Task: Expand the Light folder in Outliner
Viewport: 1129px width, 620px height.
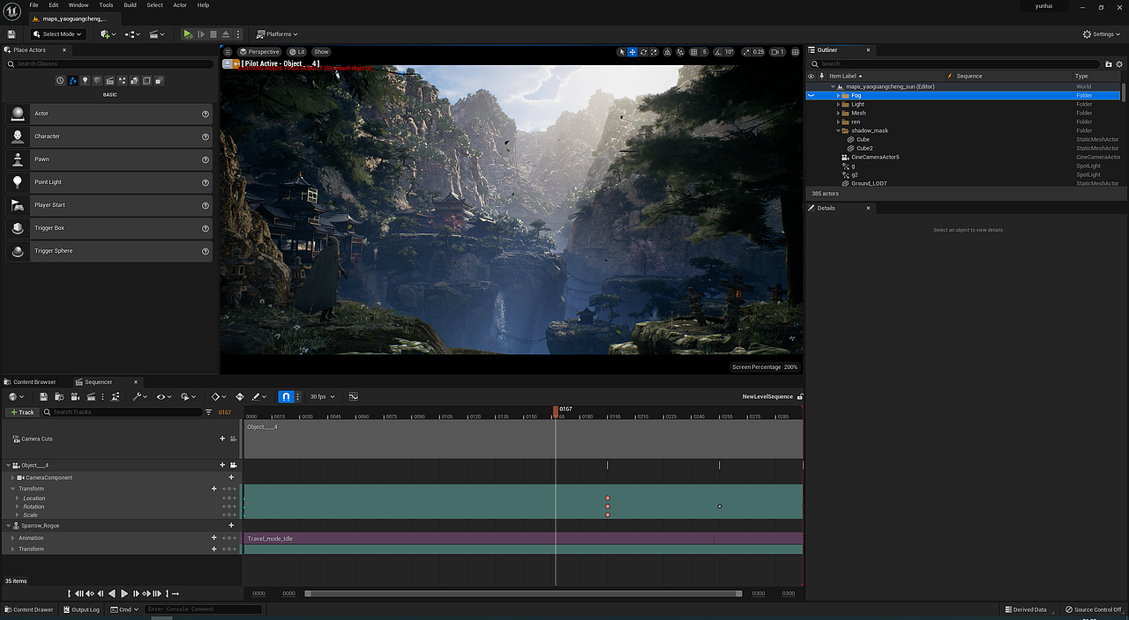Action: [839, 104]
